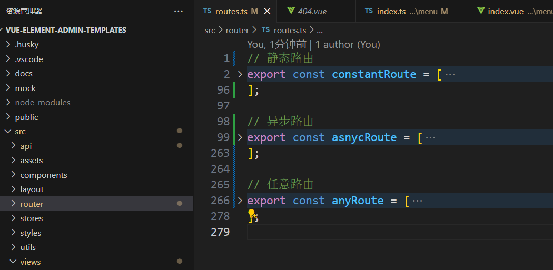The image size is (553, 270).
Task: Click the folded ellipsis after asnycRoute
Action: pos(430,137)
